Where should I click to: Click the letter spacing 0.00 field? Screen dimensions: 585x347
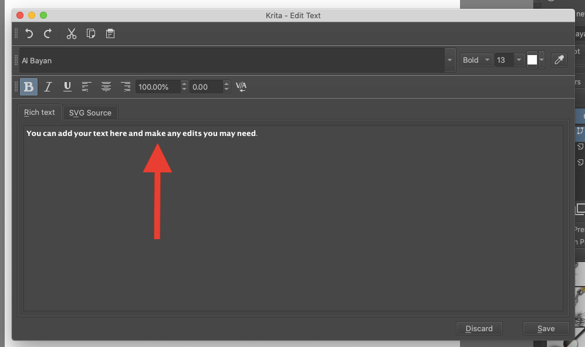[207, 87]
